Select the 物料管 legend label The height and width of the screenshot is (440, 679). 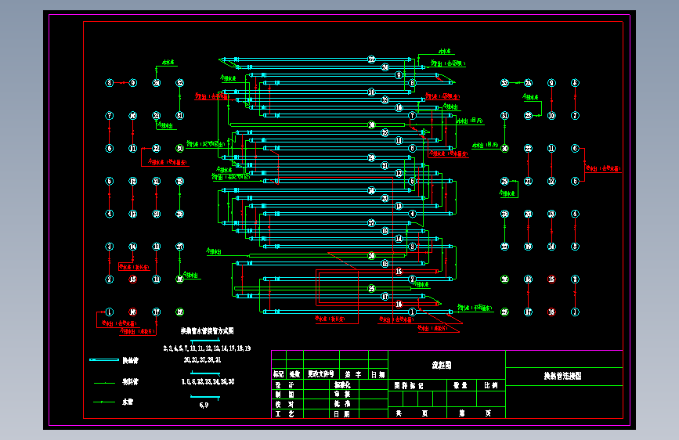click(130, 381)
